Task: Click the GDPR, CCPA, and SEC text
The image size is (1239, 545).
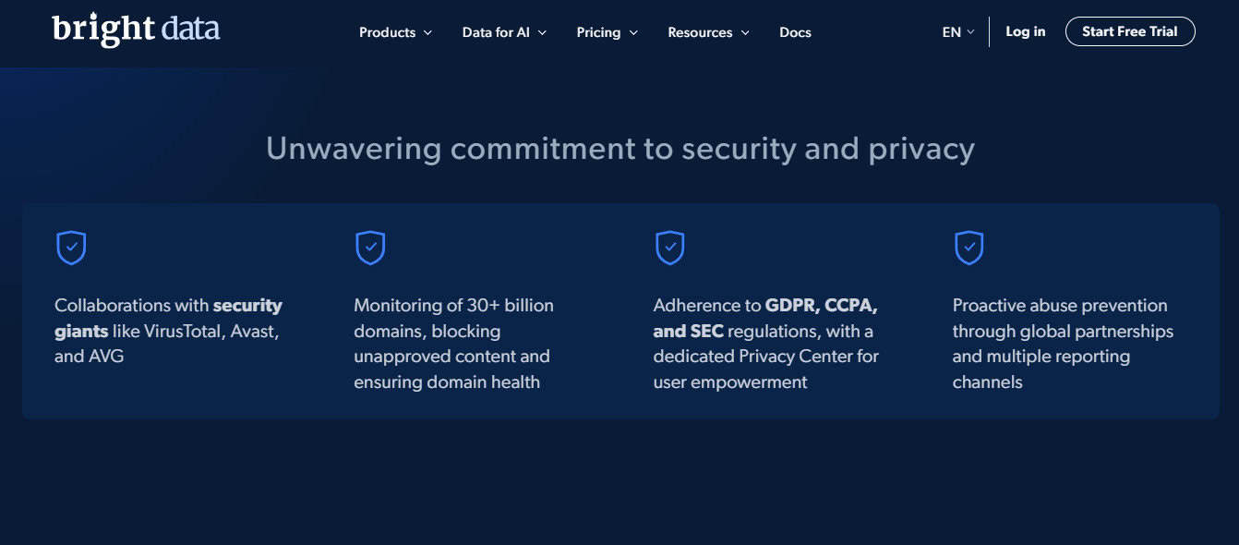Action: coord(765,318)
